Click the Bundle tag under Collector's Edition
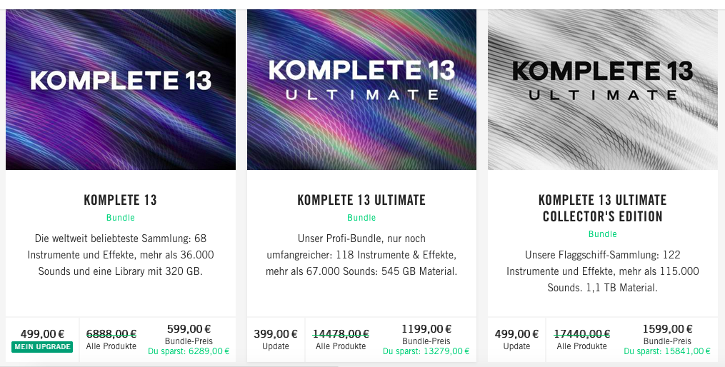The image size is (725, 367). [x=602, y=234]
